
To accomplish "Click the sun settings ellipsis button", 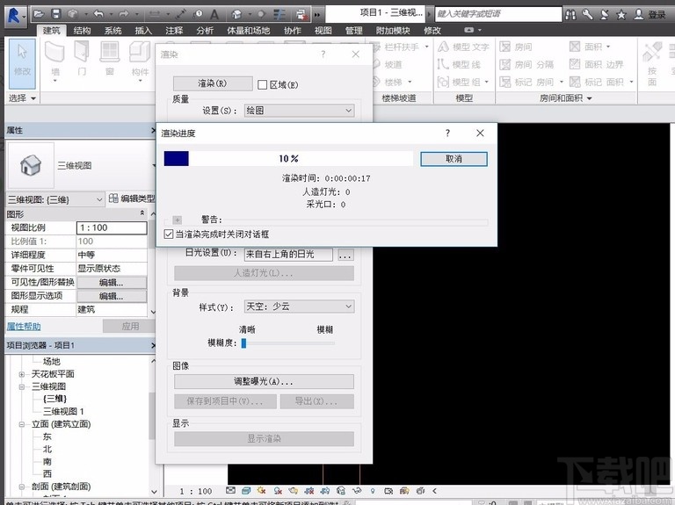I will [345, 254].
